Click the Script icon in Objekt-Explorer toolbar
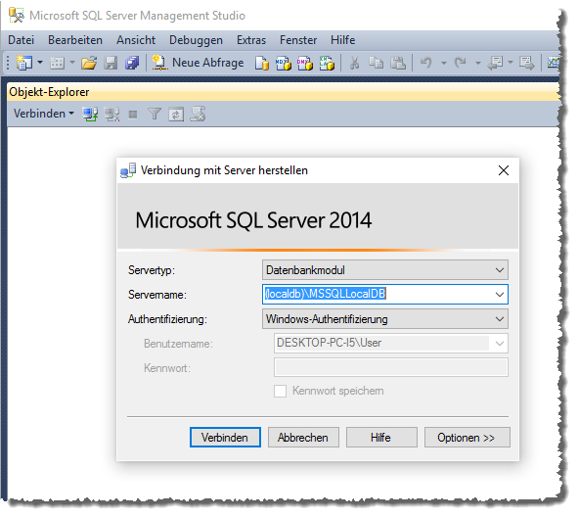The width and height of the screenshot is (578, 517). click(198, 114)
